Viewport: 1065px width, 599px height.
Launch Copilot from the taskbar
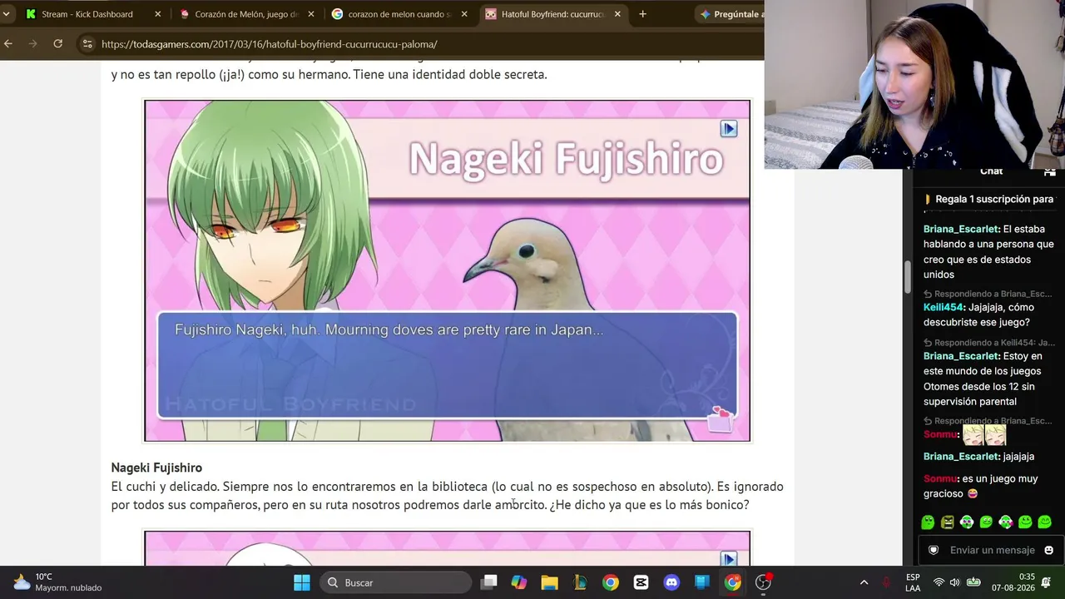[x=519, y=582]
